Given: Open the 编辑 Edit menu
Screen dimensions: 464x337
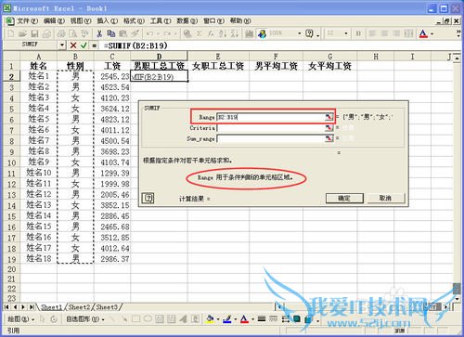Looking at the screenshot, I should tap(54, 21).
